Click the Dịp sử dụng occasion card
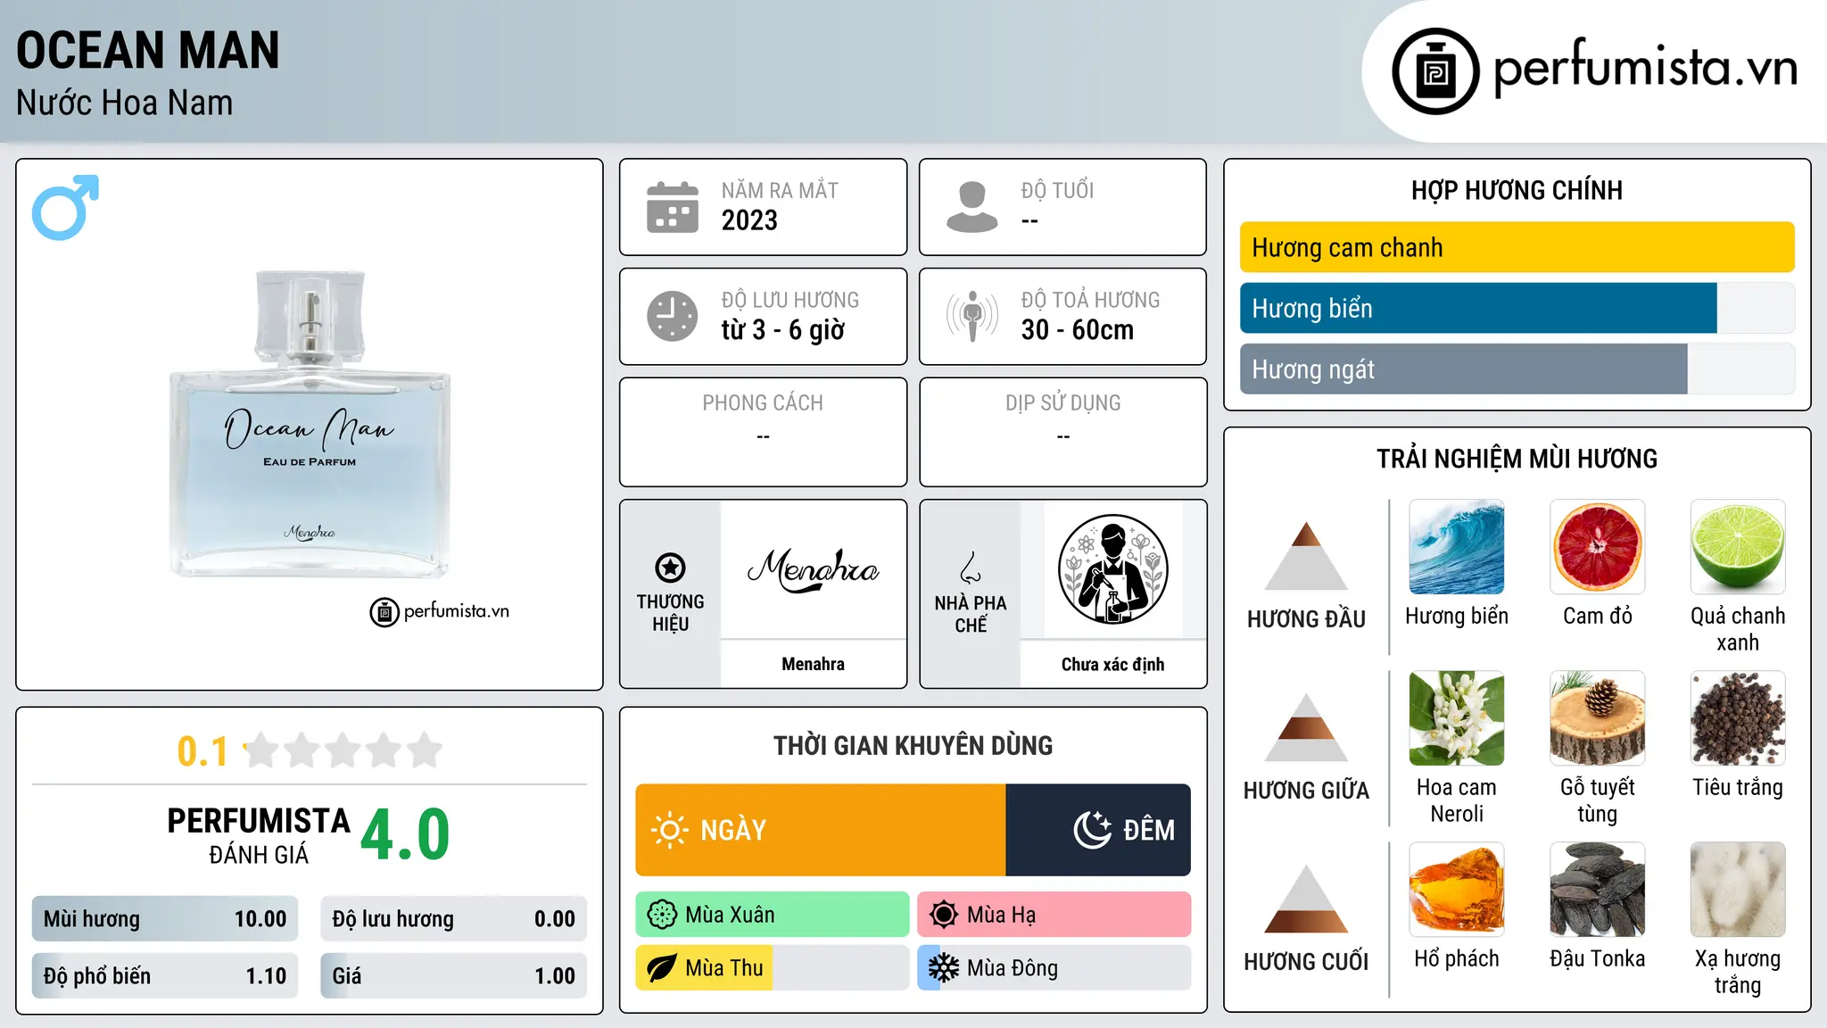The height and width of the screenshot is (1028, 1827). (1062, 432)
